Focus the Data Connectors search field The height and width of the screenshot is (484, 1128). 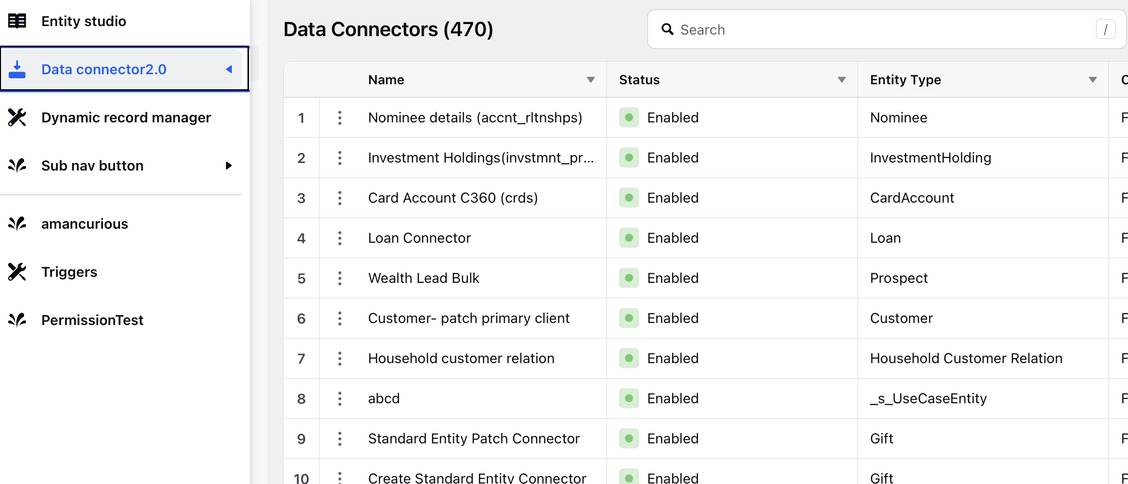pos(887,30)
